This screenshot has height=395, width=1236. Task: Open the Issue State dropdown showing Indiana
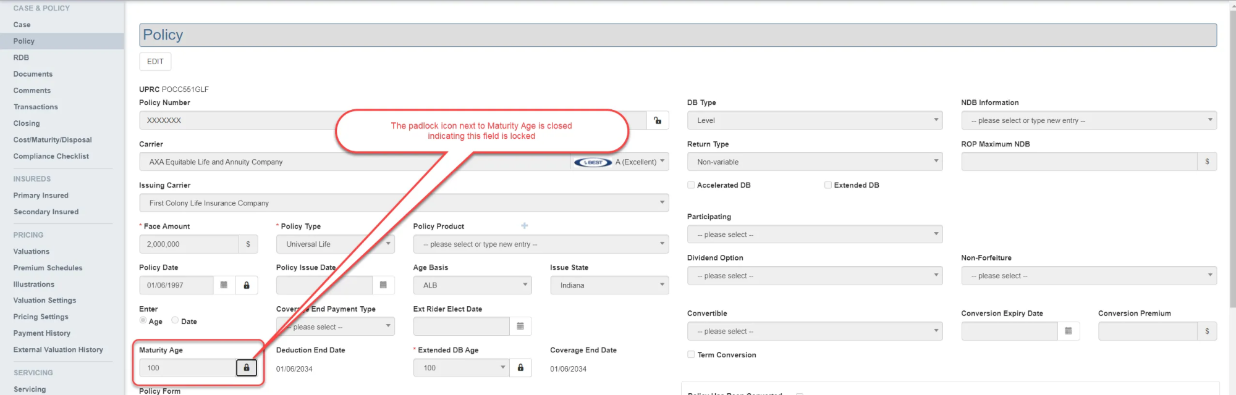point(609,285)
